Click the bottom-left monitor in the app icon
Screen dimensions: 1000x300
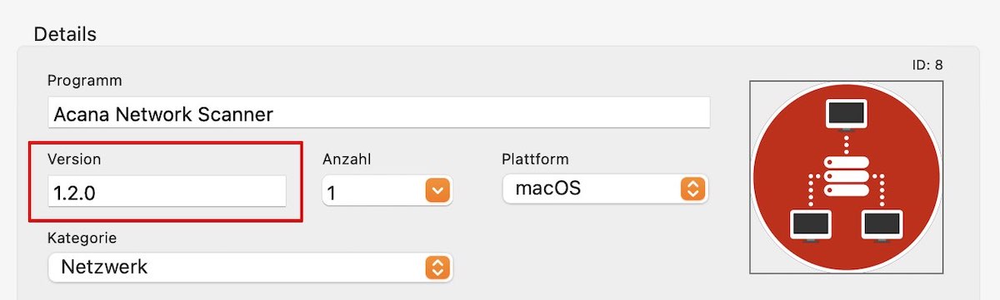tap(810, 225)
